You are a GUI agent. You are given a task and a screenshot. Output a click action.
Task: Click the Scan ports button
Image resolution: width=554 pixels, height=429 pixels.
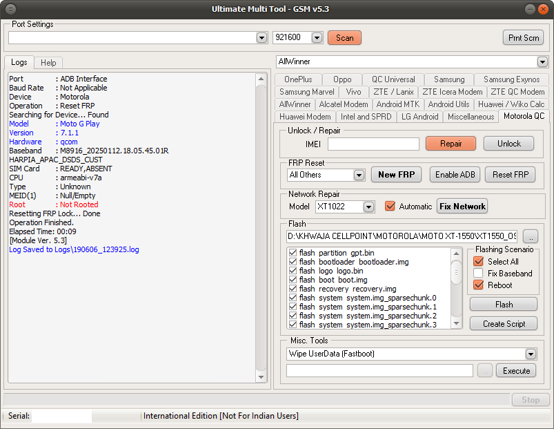coord(344,38)
